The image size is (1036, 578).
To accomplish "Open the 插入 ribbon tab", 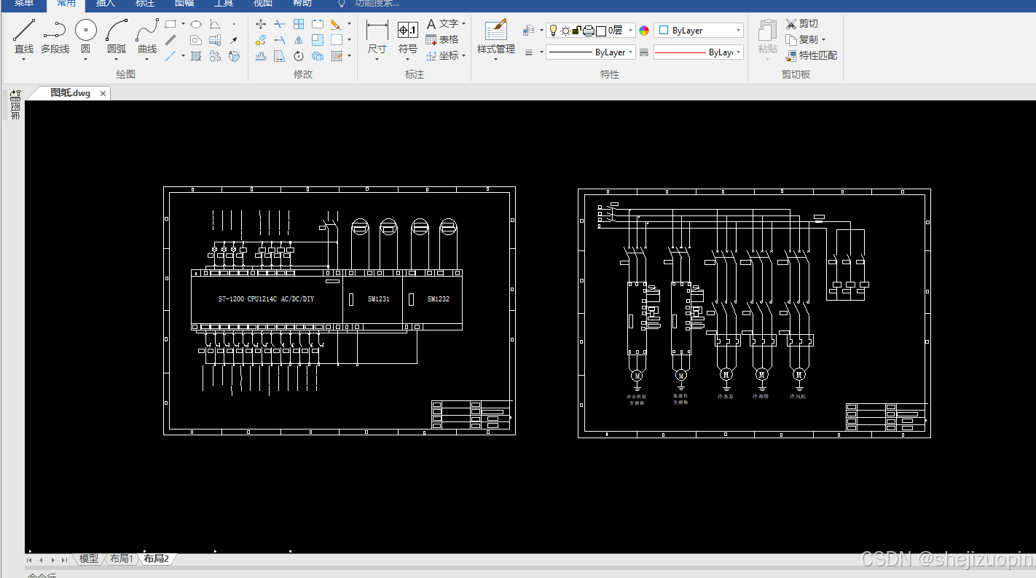I will coord(106,4).
